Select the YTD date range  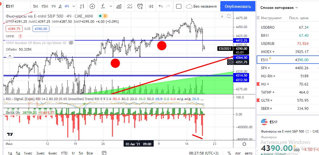pyautogui.click(x=64, y=153)
